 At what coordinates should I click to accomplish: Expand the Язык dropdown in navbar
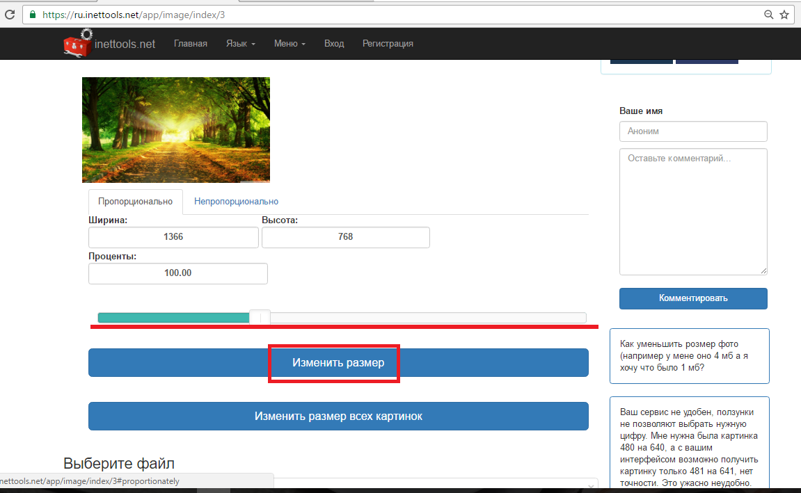240,43
